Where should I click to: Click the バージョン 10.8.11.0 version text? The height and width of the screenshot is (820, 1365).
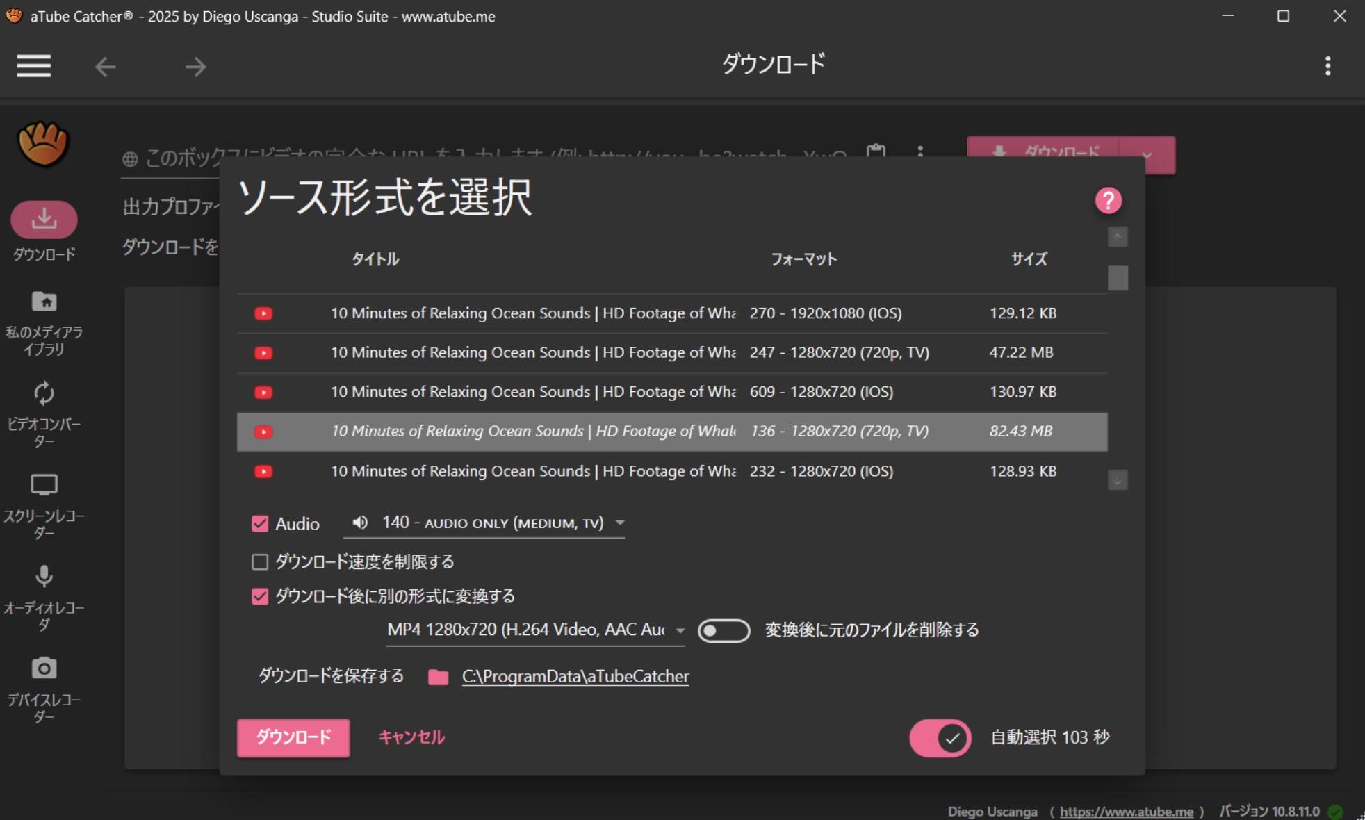pos(1269,811)
